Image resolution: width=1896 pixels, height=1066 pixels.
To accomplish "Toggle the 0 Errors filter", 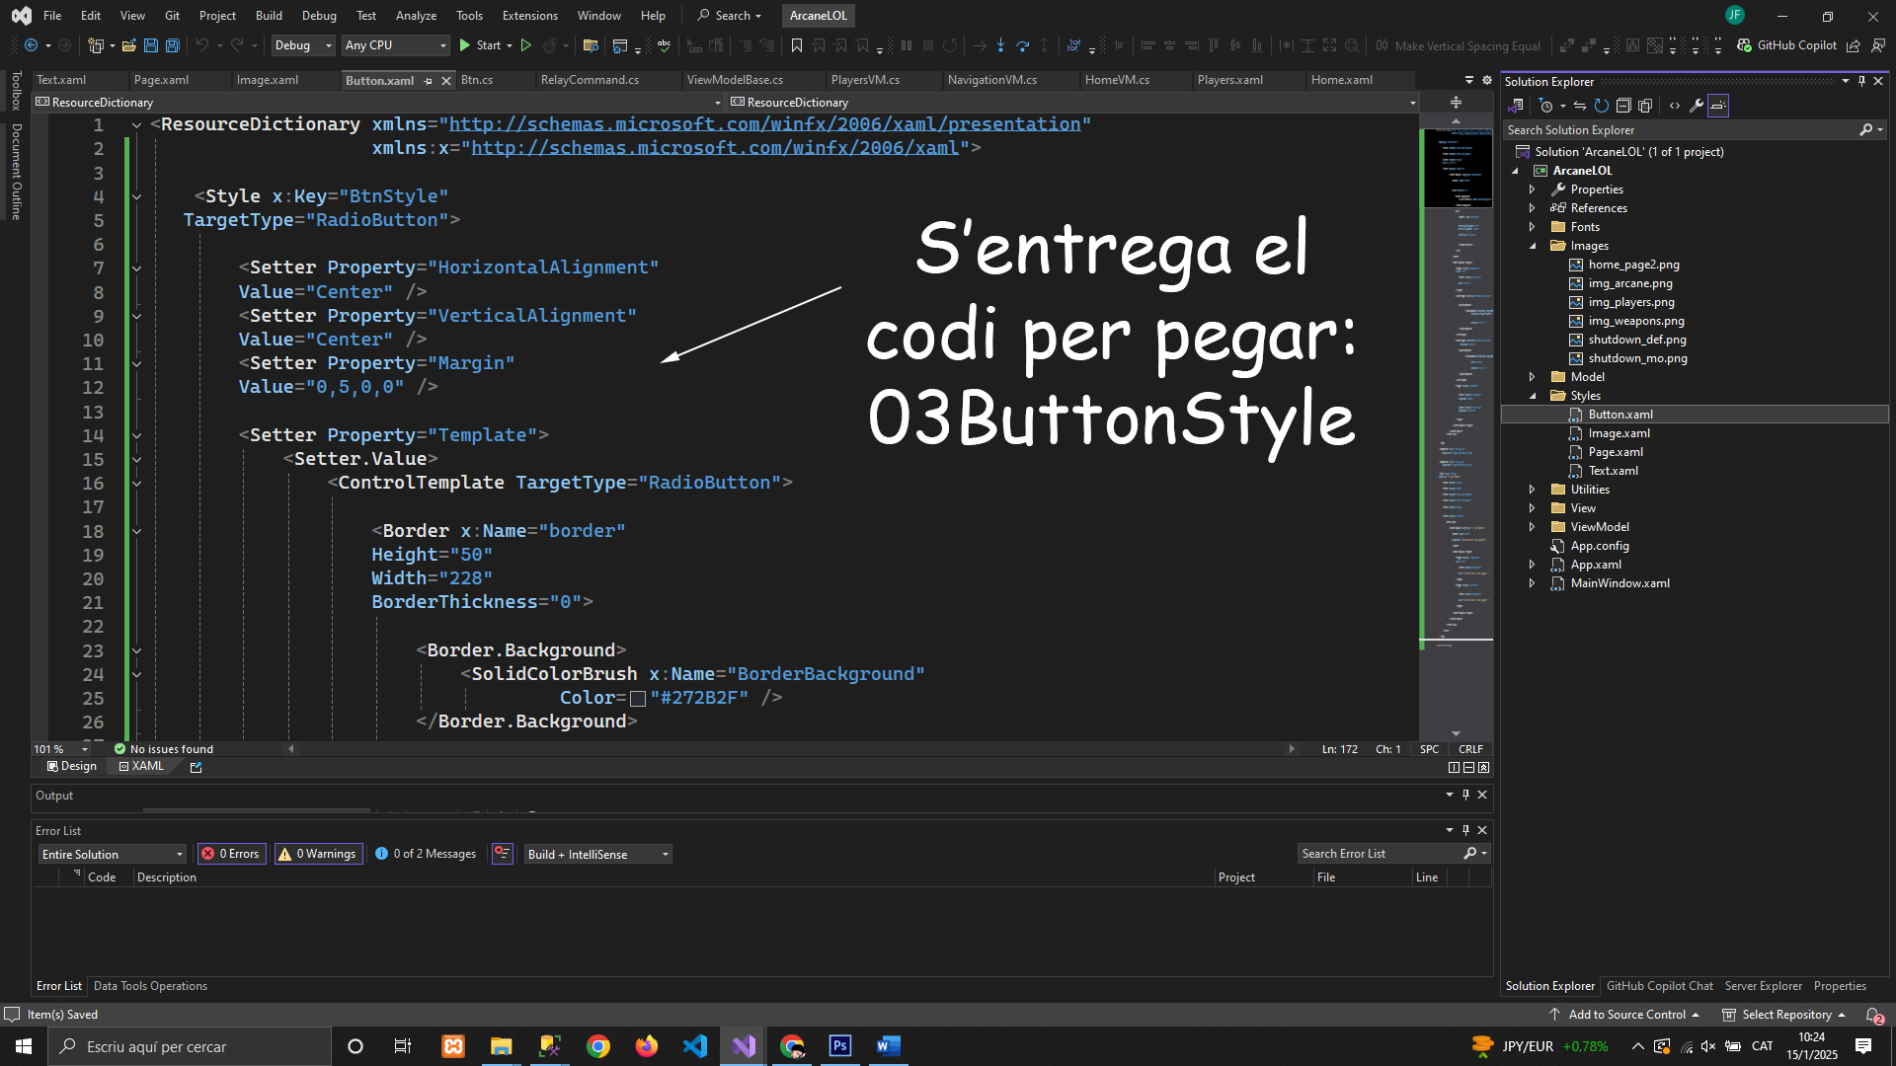I will (x=231, y=854).
